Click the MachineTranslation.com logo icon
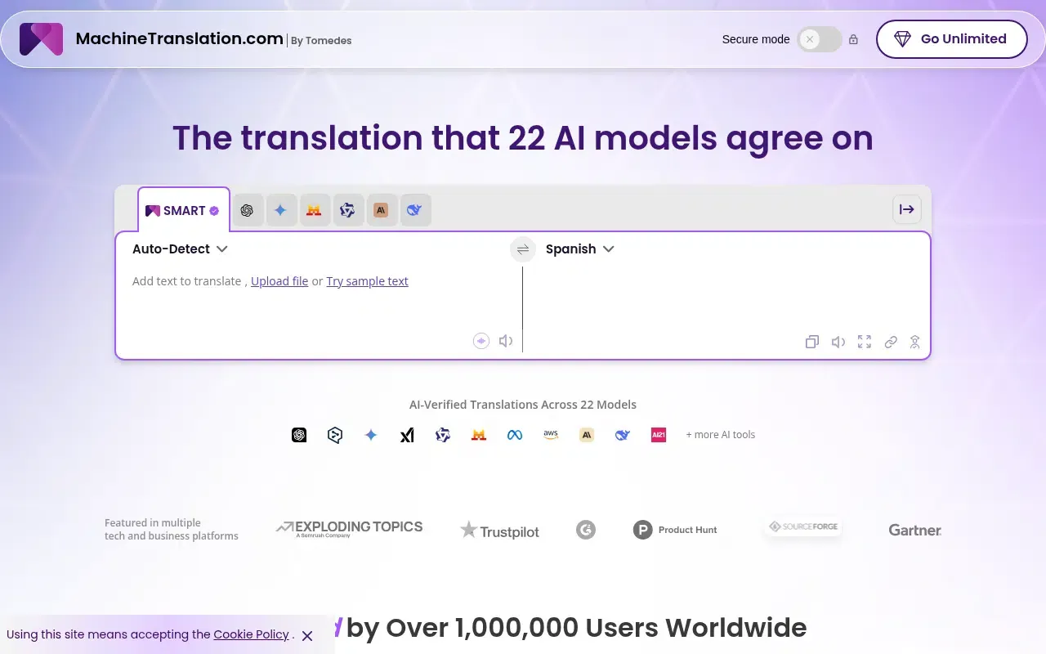This screenshot has width=1046, height=654. point(41,39)
